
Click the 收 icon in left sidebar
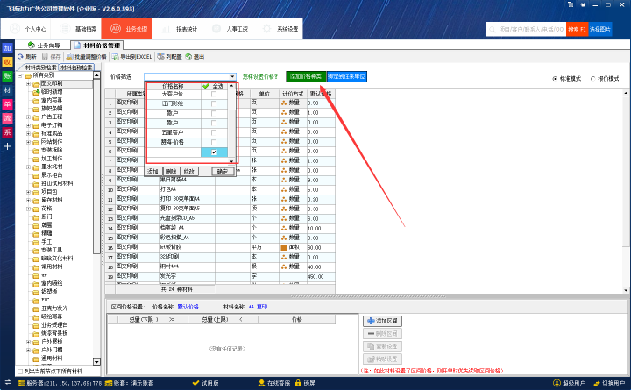(7, 62)
